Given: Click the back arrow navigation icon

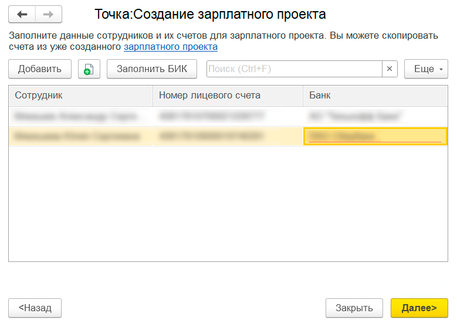Looking at the screenshot, I should [22, 14].
